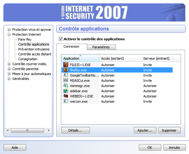Expand the Généralités node

[9, 79]
